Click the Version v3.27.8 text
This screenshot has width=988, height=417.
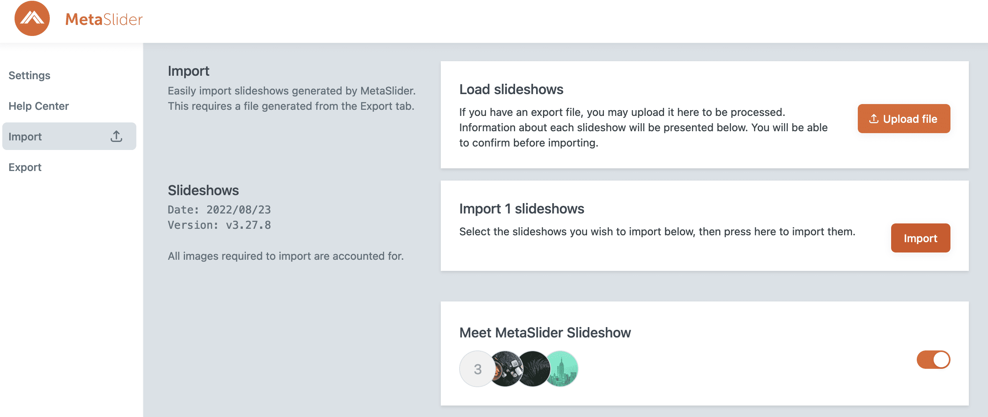(219, 225)
